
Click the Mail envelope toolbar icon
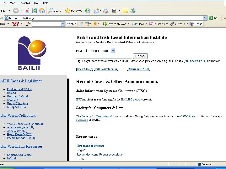coord(96,11)
